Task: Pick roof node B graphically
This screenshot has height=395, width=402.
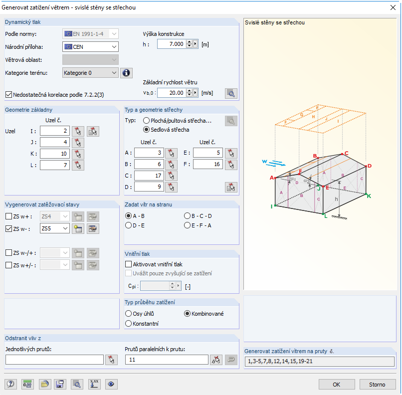Action: click(171, 164)
